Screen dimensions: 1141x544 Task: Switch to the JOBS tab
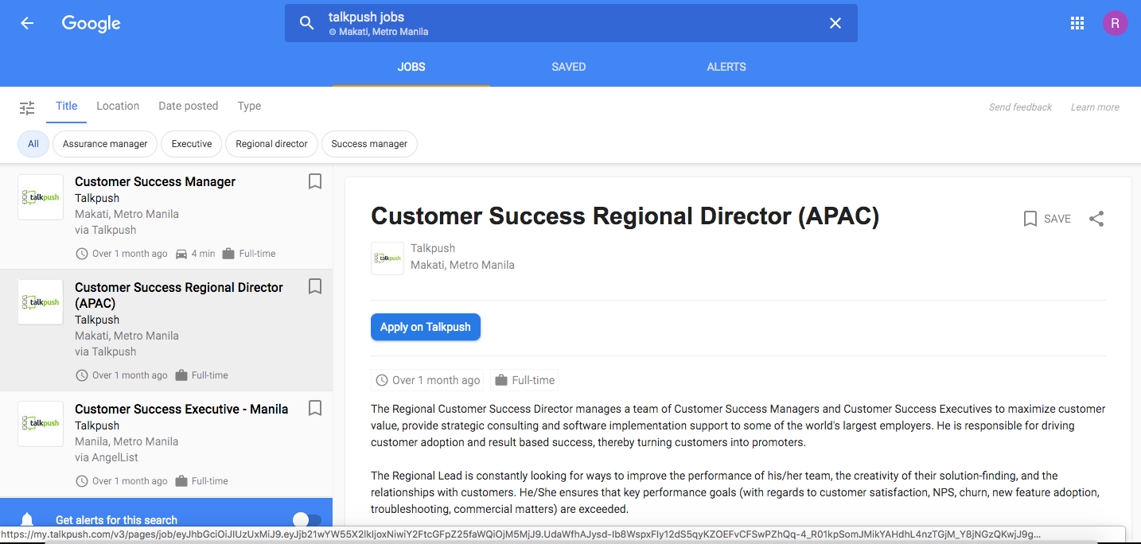click(411, 67)
